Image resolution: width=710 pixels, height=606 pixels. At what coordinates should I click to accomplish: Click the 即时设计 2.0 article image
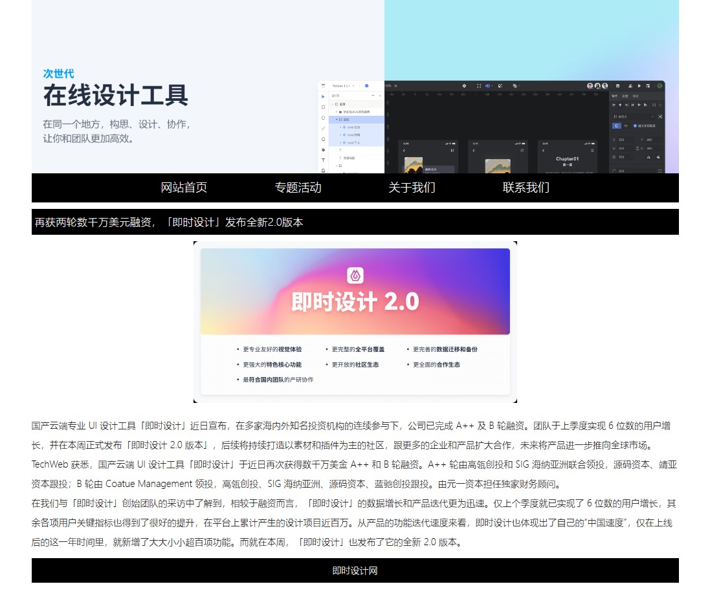355,321
